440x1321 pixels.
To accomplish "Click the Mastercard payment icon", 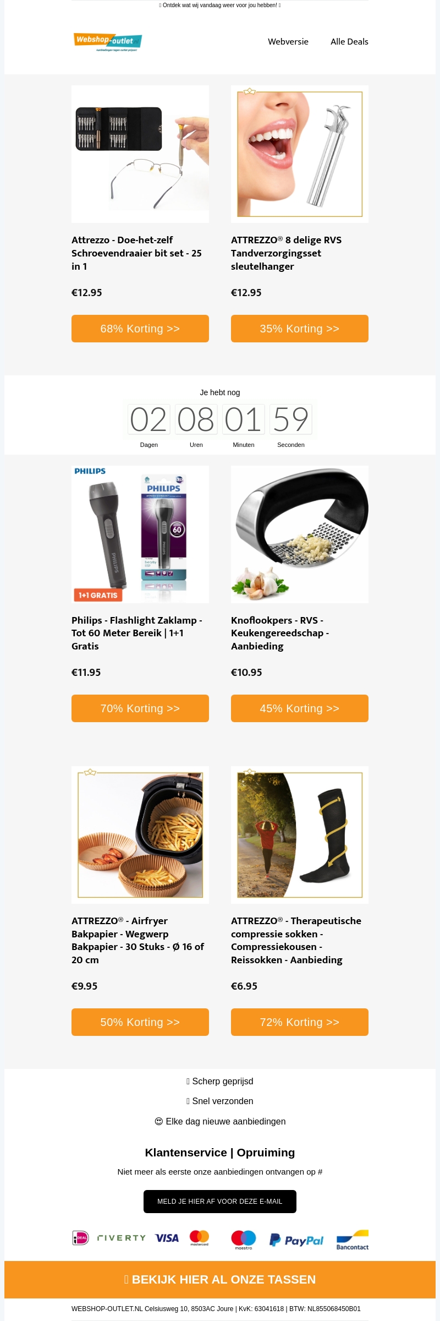I will click(x=199, y=1238).
